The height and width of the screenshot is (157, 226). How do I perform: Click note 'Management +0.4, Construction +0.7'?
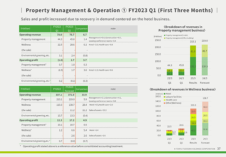105,38
